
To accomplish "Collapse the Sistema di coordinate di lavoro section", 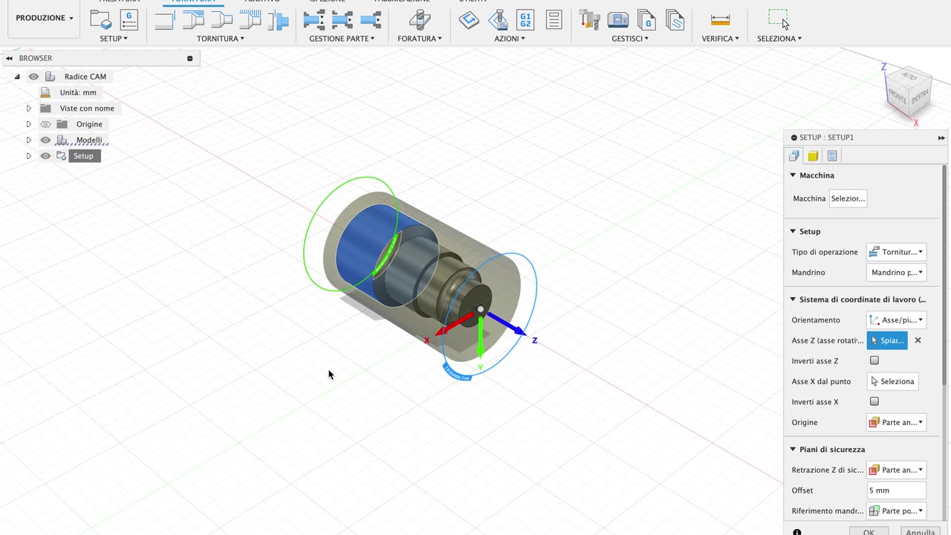I will [793, 299].
